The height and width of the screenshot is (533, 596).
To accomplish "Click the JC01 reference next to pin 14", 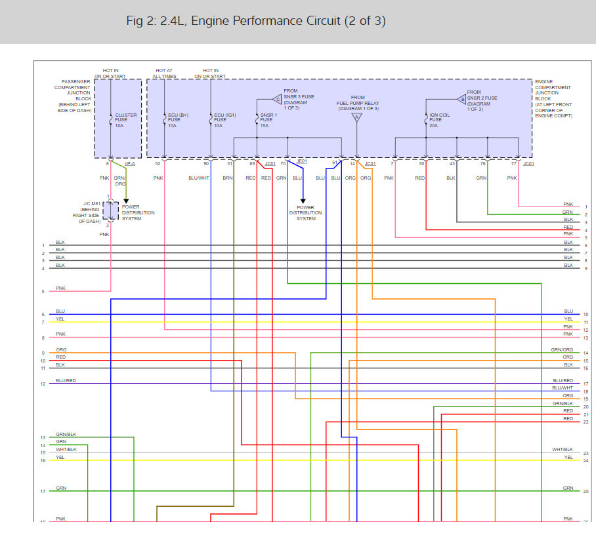I will click(x=370, y=164).
